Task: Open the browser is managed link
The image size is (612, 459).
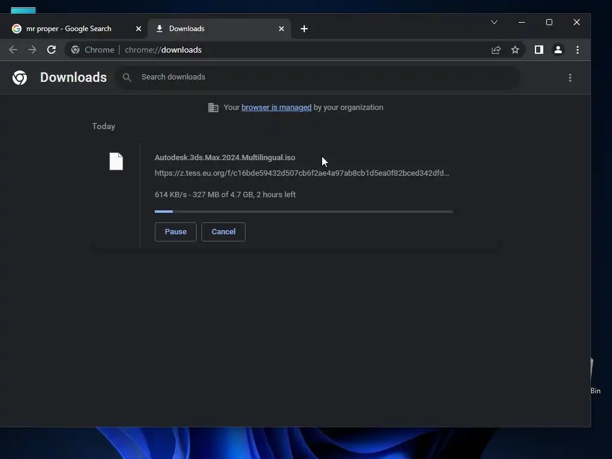Action: click(x=276, y=108)
